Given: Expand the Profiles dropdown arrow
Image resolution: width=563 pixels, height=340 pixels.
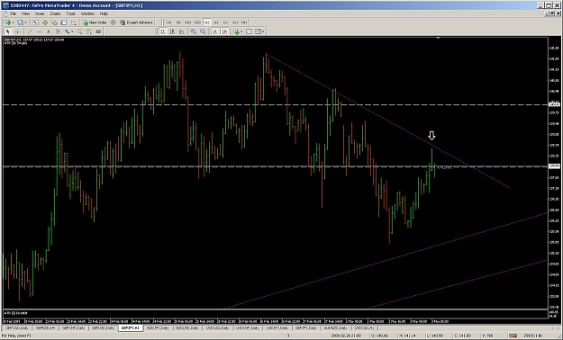Looking at the screenshot, I should [x=25, y=22].
